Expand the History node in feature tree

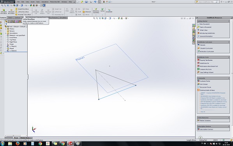6,29
